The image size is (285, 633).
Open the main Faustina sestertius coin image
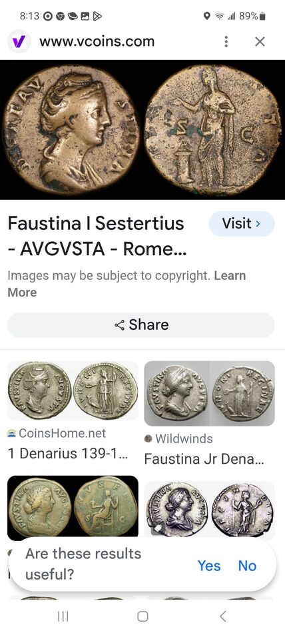(142, 129)
